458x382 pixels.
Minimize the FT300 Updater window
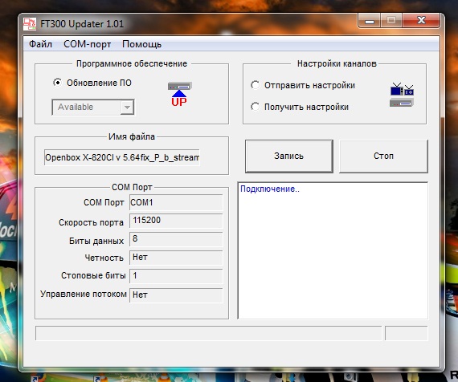point(370,20)
